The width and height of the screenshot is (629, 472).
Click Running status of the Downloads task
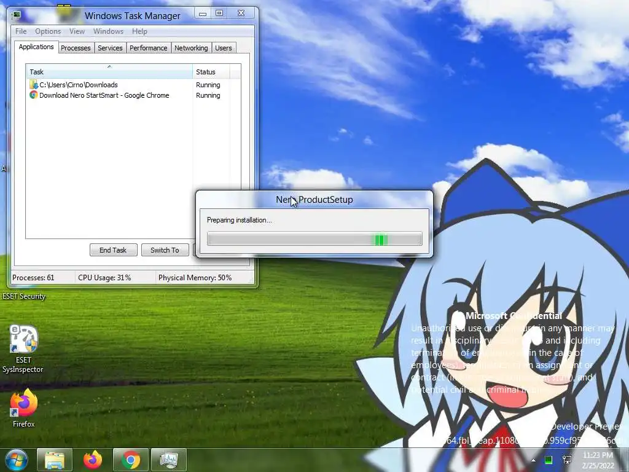coord(208,85)
